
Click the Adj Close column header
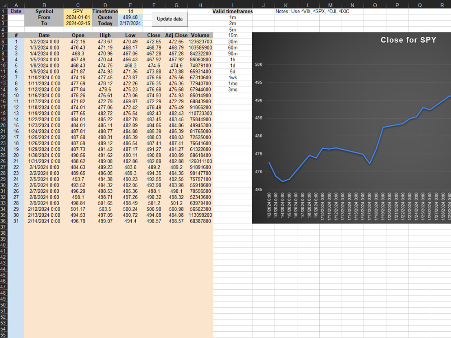tap(176, 35)
